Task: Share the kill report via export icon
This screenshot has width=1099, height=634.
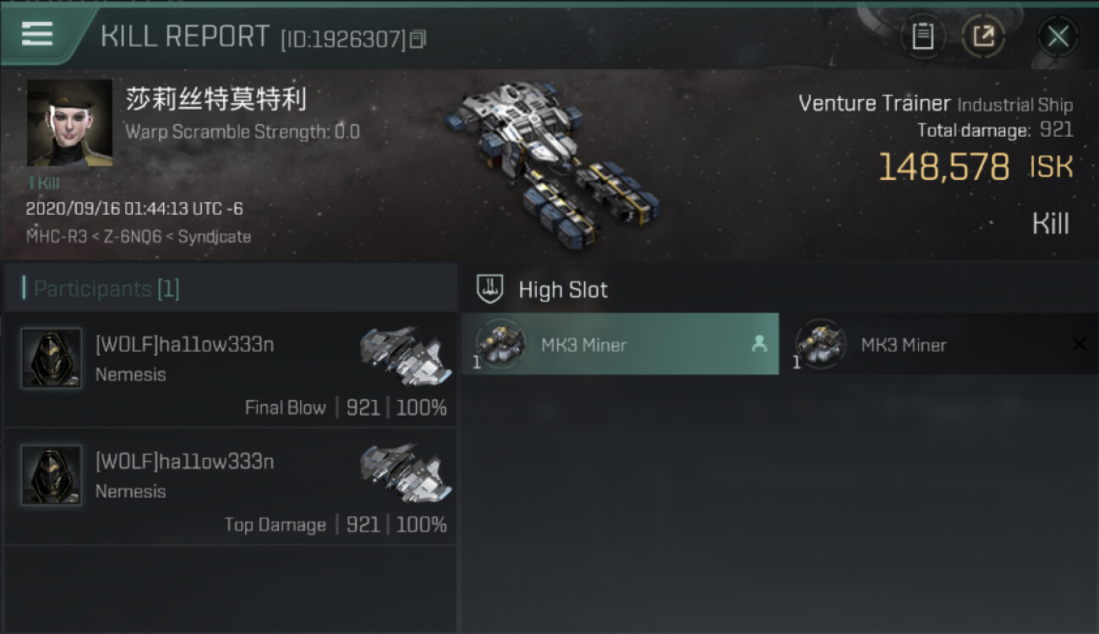Action: point(983,36)
